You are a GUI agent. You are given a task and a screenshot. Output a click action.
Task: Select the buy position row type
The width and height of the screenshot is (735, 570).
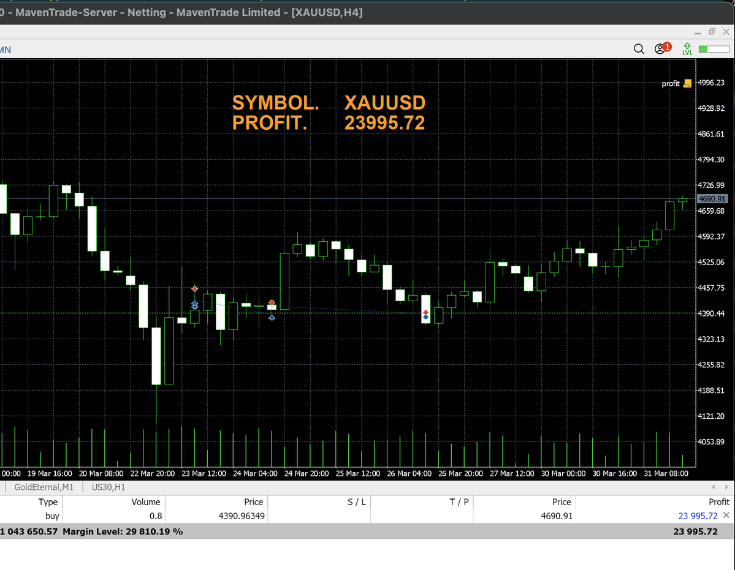tap(52, 516)
